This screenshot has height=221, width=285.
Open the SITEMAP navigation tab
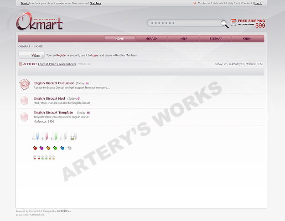216,39
